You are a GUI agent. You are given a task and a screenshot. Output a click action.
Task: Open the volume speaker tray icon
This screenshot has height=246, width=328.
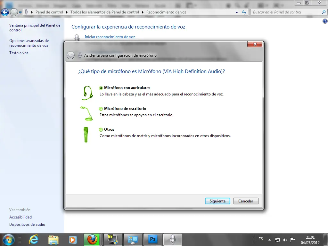coord(285,240)
